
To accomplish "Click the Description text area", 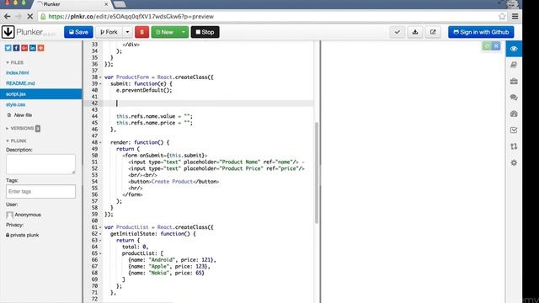I will click(40, 164).
